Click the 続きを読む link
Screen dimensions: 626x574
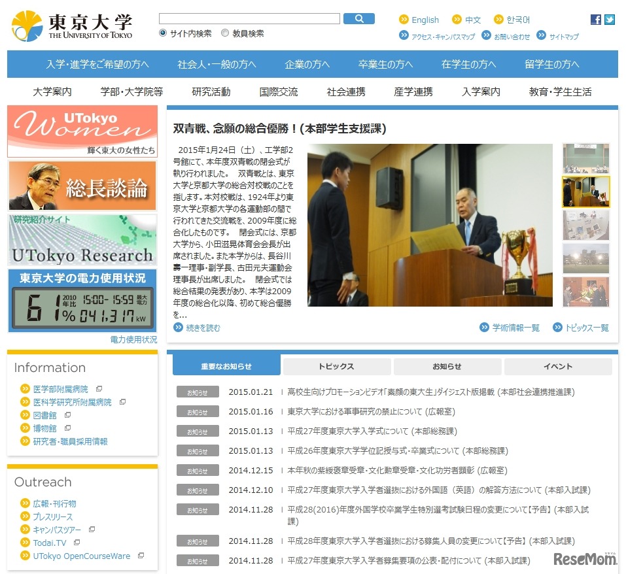[203, 329]
